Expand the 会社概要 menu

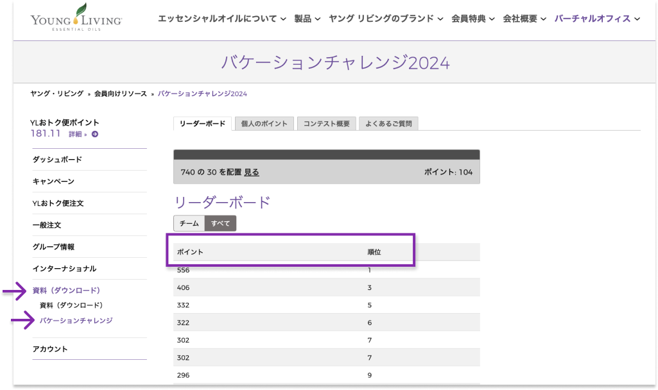tap(524, 19)
